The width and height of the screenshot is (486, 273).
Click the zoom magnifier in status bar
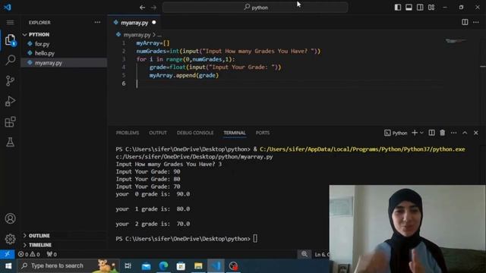pyautogui.click(x=305, y=254)
